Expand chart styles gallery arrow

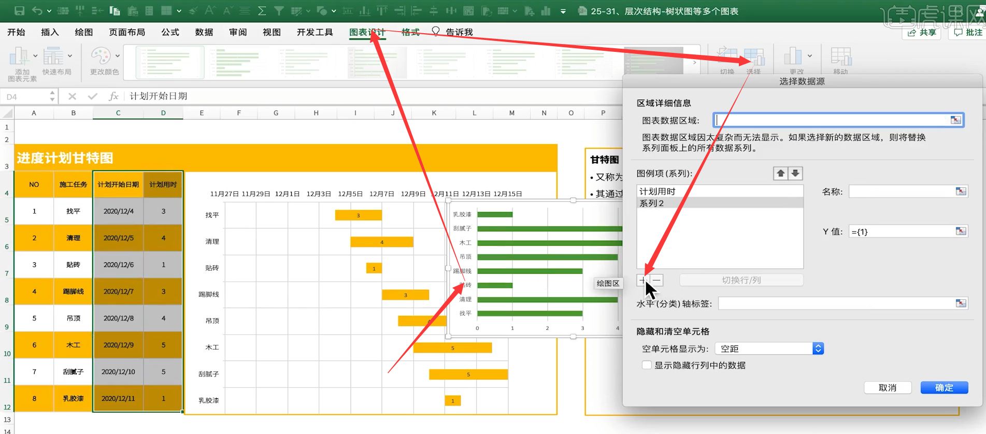pyautogui.click(x=695, y=62)
